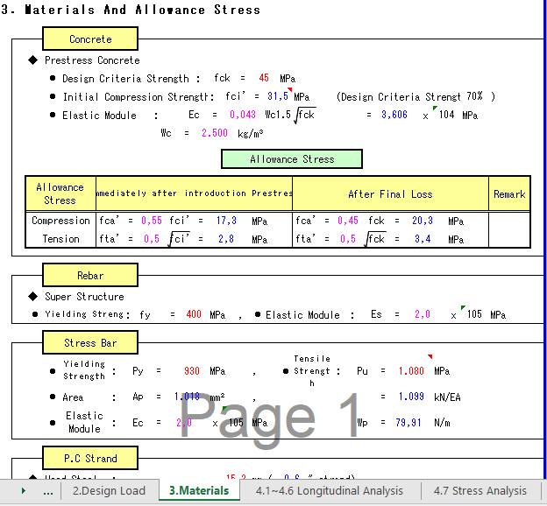Select the Wc value 2.500 cell
Screen dimensions: 547x506
pyautogui.click(x=215, y=133)
